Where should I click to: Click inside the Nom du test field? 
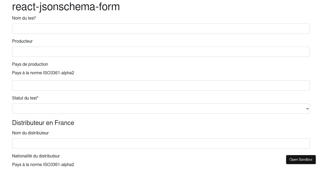pos(161,29)
